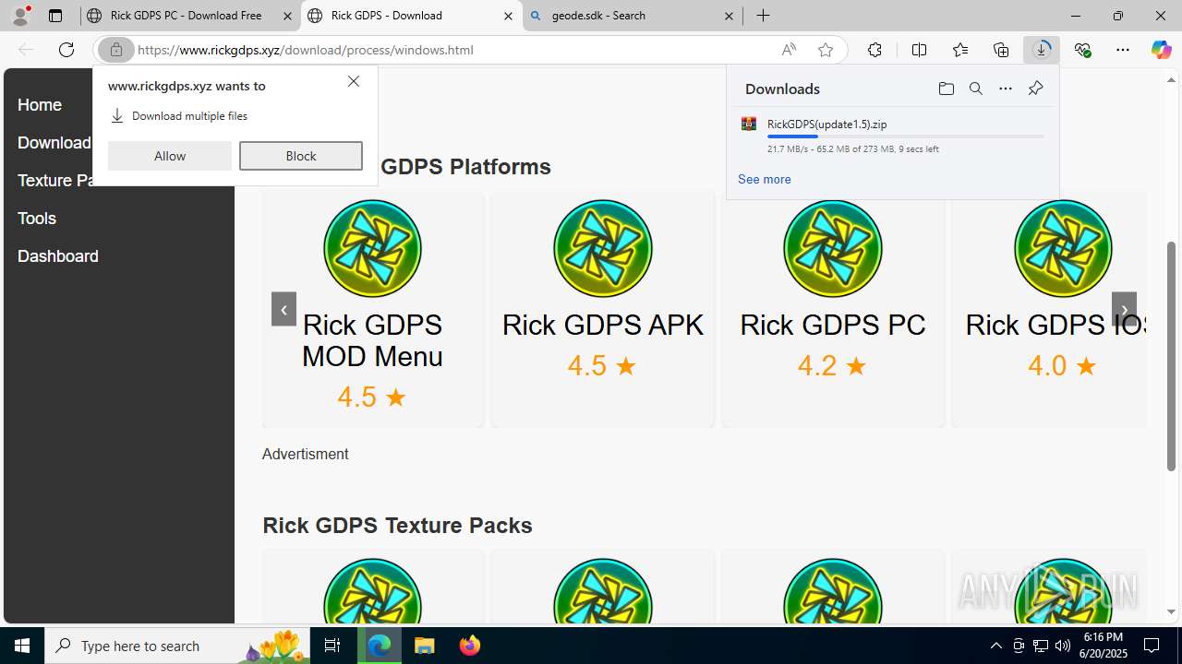This screenshot has height=664, width=1182.
Task: Go to previous carousel slide arrow
Action: 283,310
